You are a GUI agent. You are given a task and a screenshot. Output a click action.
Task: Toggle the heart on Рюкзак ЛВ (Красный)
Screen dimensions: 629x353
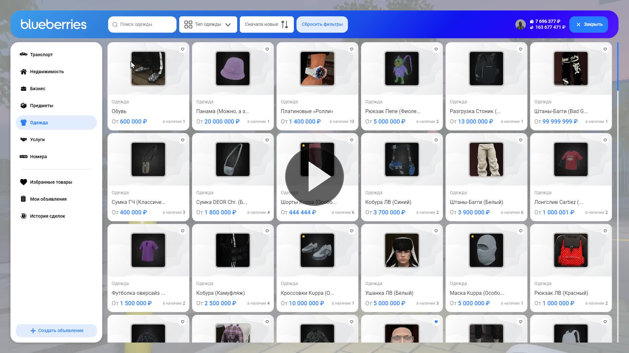605,231
